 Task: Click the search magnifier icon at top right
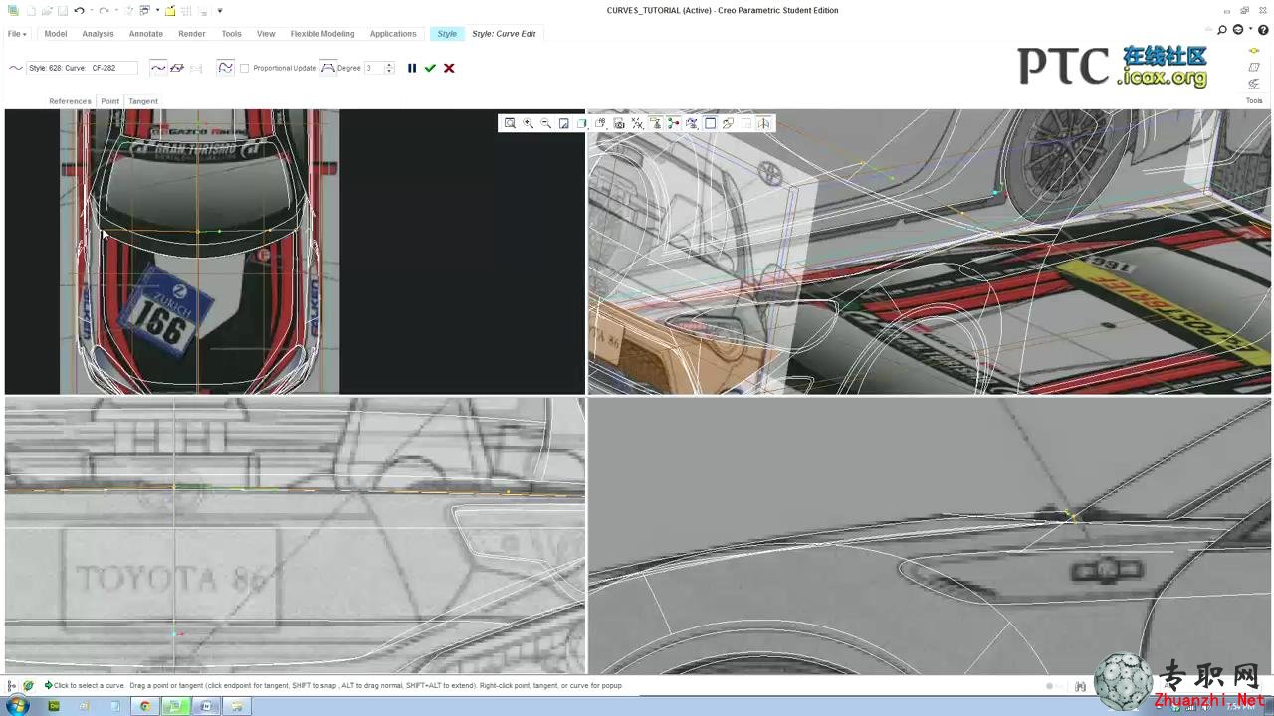1222,30
